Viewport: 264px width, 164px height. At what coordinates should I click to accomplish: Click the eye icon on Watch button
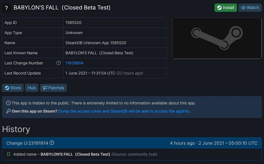point(243,8)
